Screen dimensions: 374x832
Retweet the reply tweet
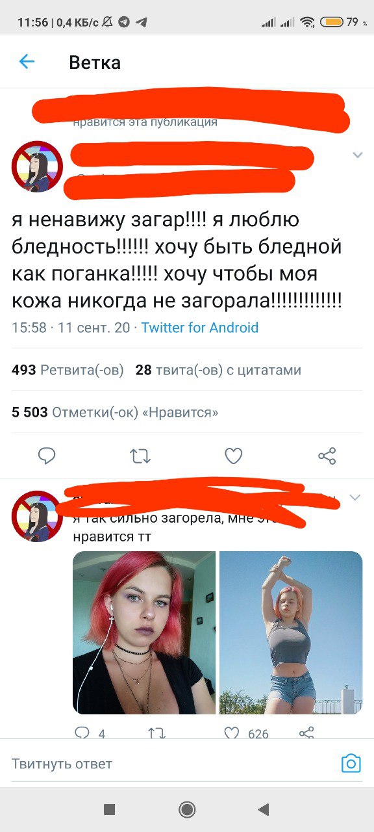[x=156, y=733]
